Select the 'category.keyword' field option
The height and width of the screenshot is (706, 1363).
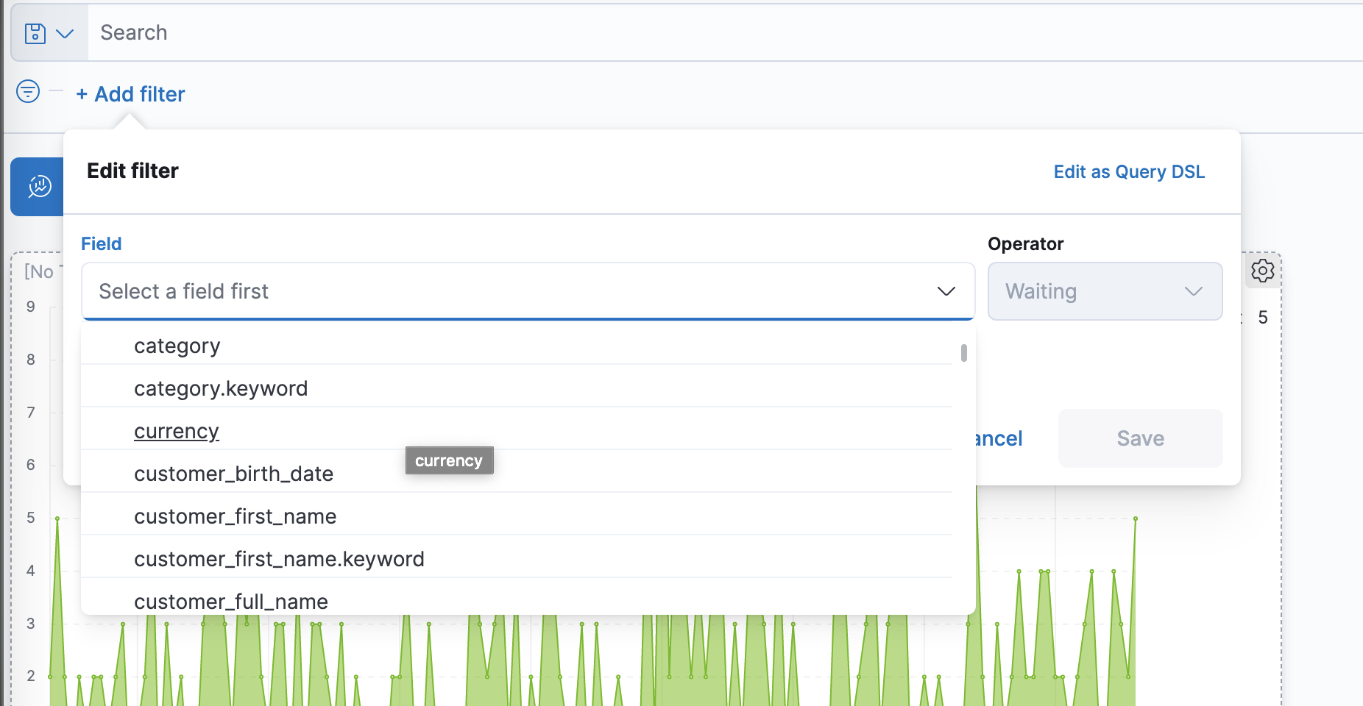coord(220,388)
